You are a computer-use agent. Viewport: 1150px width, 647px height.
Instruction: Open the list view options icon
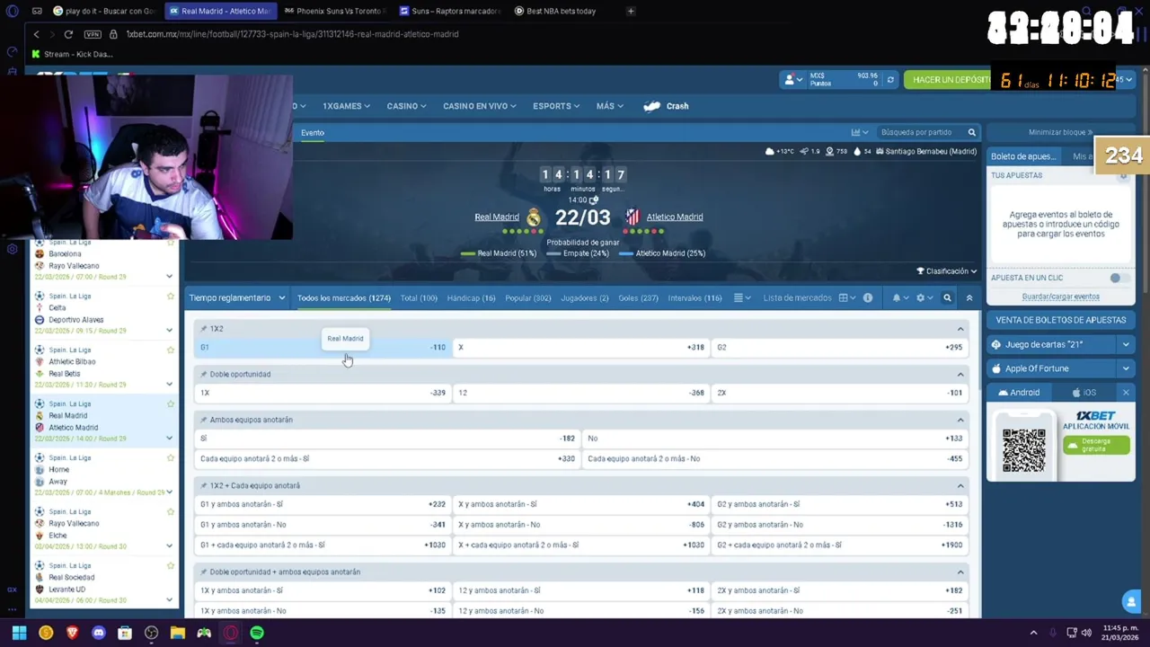pyautogui.click(x=740, y=297)
